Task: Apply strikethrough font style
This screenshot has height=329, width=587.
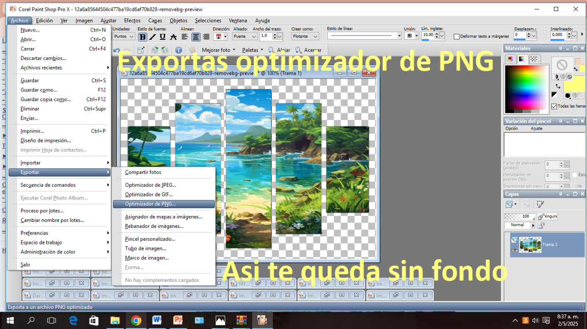Action: click(x=173, y=37)
